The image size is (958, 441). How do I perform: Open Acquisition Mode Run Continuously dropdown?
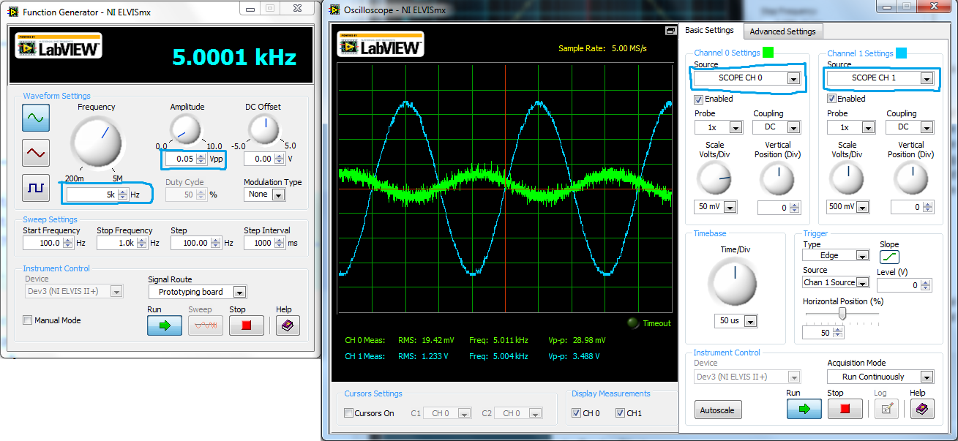(927, 377)
